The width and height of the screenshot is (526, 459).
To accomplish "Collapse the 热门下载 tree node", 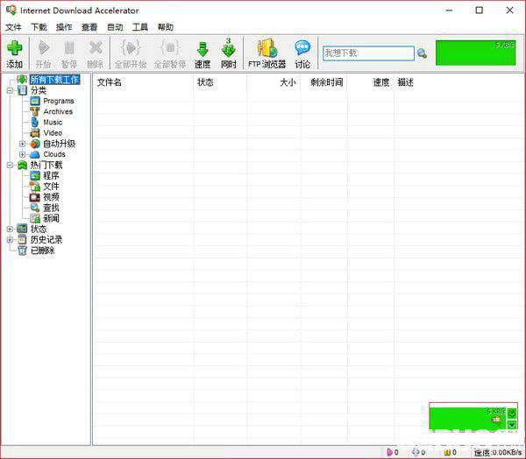I will pyautogui.click(x=10, y=165).
